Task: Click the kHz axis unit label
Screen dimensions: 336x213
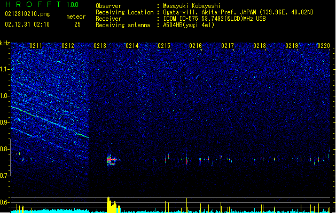Action: [5, 43]
